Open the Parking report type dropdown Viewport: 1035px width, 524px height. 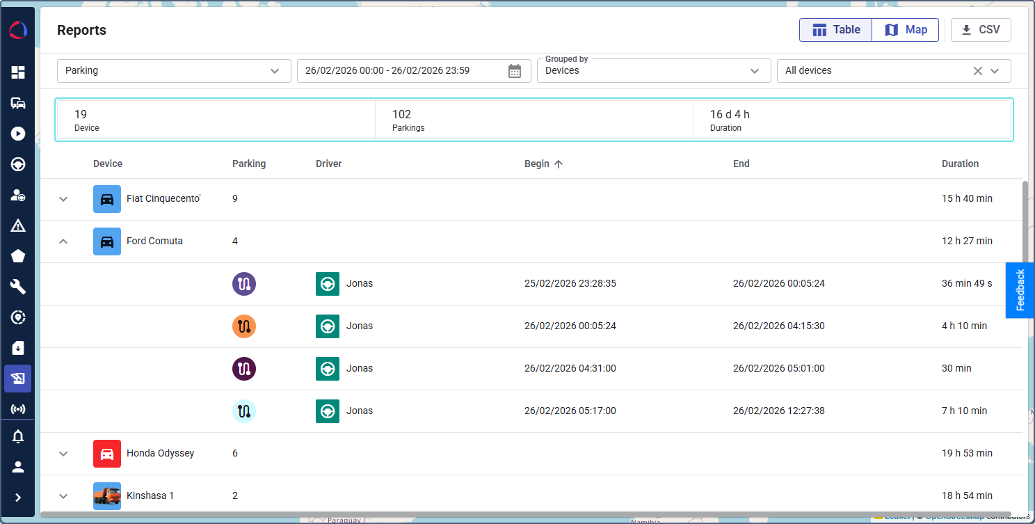pyautogui.click(x=174, y=71)
